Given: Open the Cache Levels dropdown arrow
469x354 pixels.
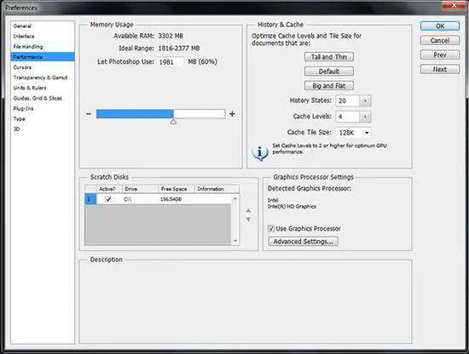Looking at the screenshot, I should (365, 117).
